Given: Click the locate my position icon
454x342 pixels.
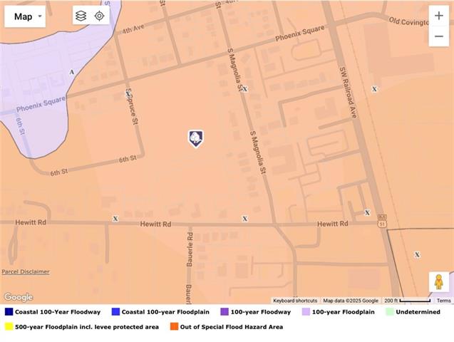Looking at the screenshot, I should (x=100, y=16).
